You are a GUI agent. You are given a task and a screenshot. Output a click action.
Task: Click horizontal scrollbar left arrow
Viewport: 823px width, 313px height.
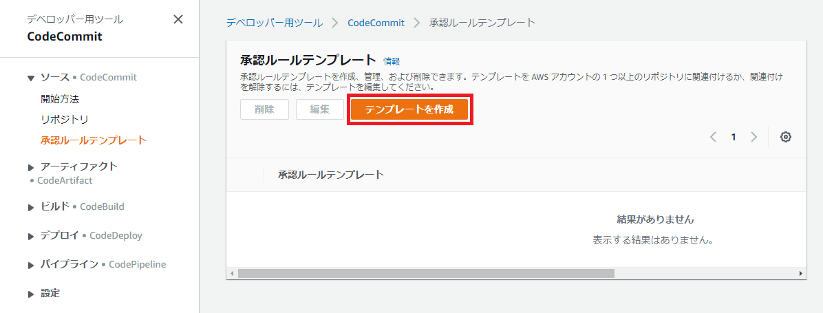tap(232, 273)
